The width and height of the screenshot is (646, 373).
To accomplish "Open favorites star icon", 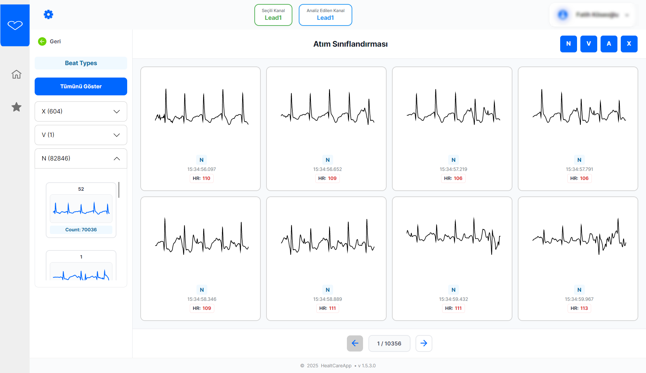I will tap(16, 107).
